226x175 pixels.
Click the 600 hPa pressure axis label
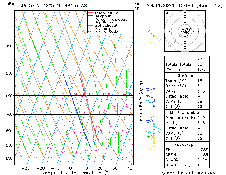click(9, 95)
